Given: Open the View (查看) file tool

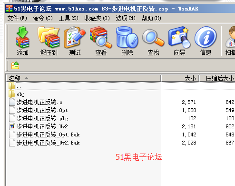Looking at the screenshot, I should point(101,37).
